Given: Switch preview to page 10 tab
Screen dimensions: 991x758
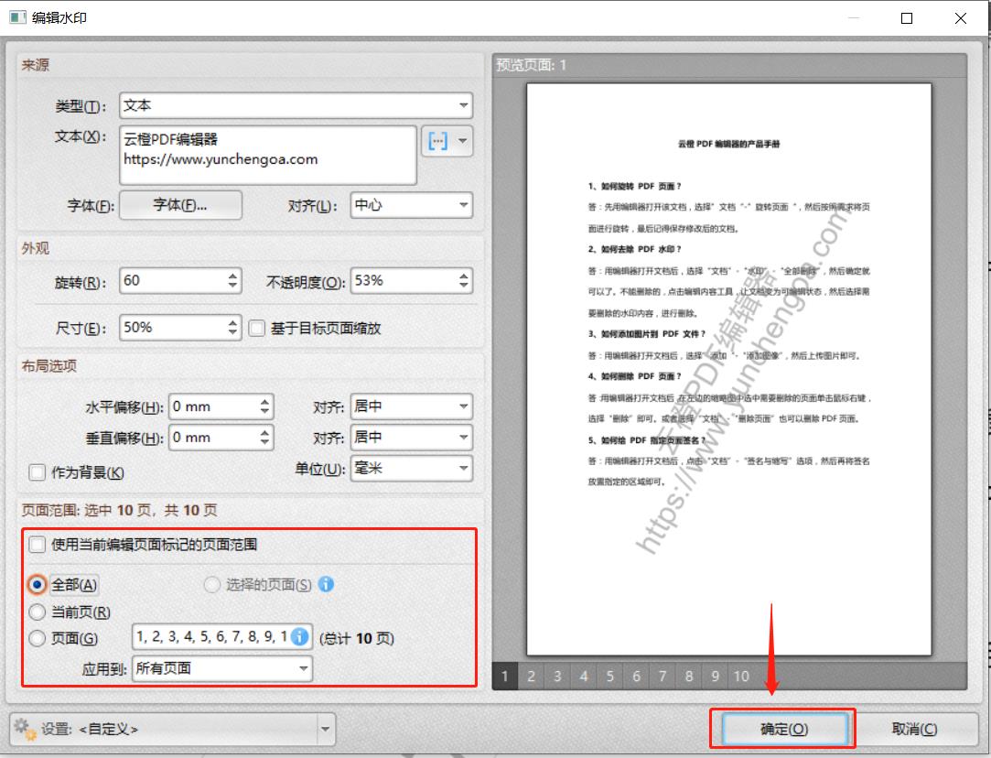Looking at the screenshot, I should pyautogui.click(x=741, y=677).
